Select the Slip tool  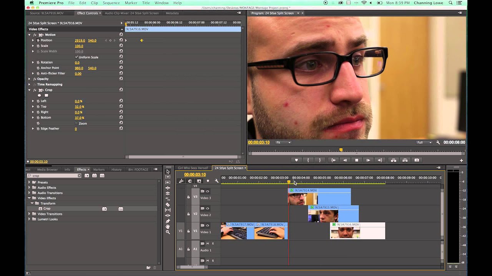[x=168, y=210]
